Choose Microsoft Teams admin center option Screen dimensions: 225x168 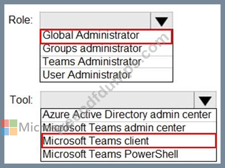tap(129, 127)
